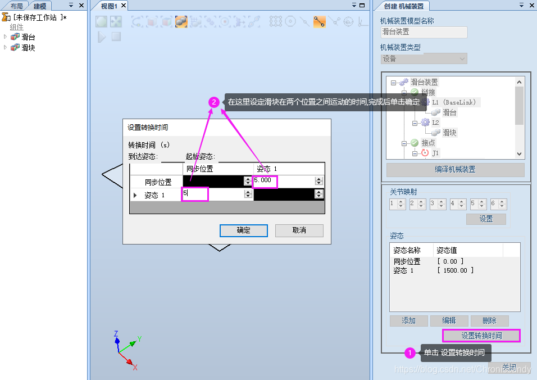
Task: Click the rotary joint icon next to J1
Action: pos(425,153)
